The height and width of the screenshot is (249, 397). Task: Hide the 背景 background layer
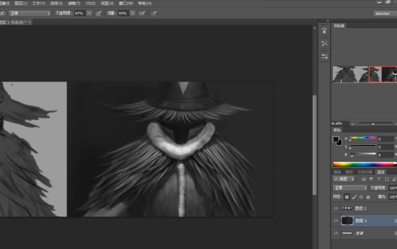[336, 233]
